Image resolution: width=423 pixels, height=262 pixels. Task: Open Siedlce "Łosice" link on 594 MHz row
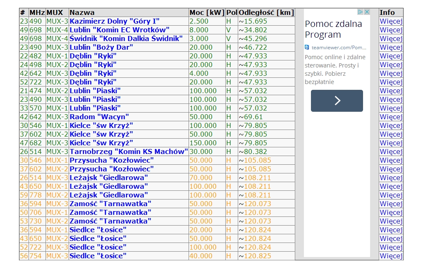click(x=98, y=230)
